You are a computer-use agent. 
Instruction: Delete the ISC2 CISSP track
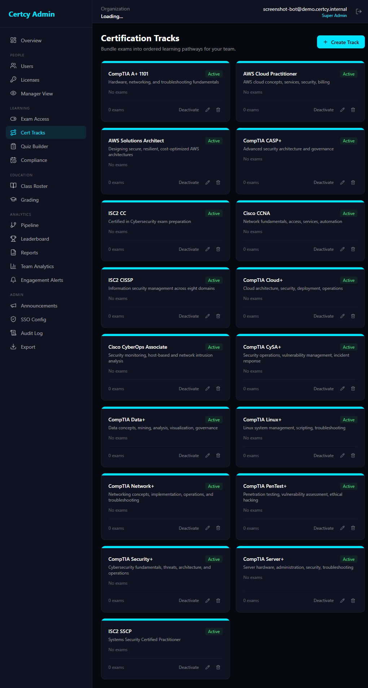[x=218, y=316]
